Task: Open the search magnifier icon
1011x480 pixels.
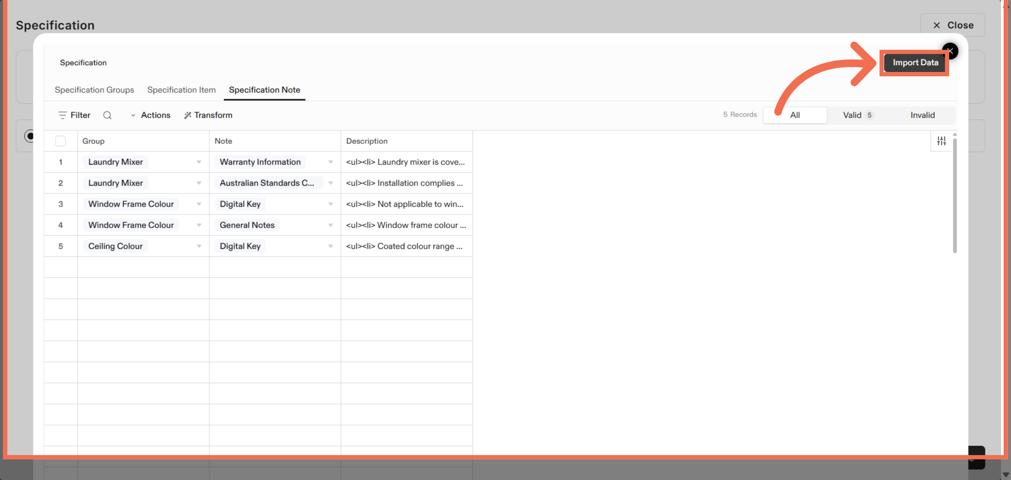Action: pyautogui.click(x=107, y=115)
